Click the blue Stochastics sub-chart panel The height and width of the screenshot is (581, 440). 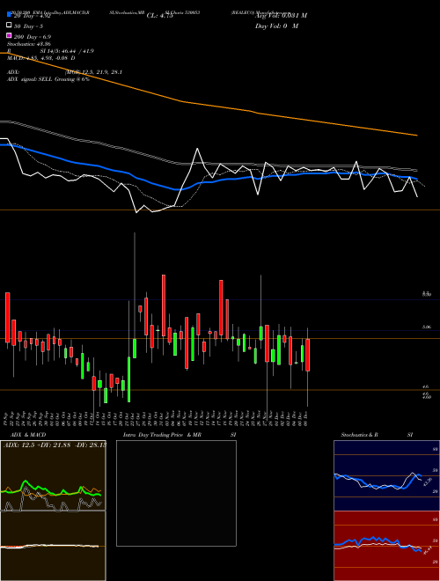tap(386, 475)
